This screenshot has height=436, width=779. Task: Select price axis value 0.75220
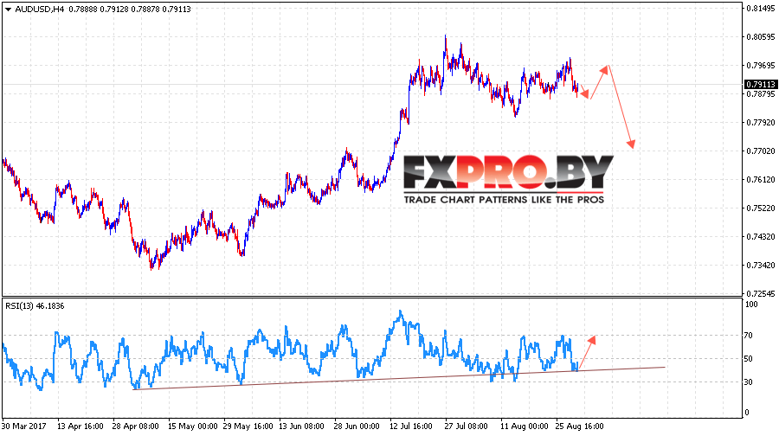pos(761,208)
